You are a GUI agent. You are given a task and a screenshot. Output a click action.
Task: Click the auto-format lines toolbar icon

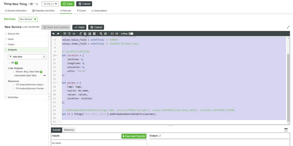pyautogui.click(x=94, y=34)
